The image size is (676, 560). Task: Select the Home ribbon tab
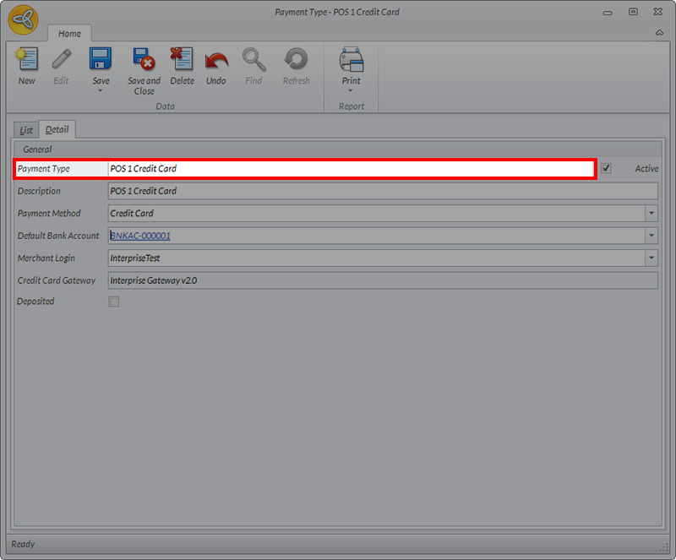coord(69,34)
